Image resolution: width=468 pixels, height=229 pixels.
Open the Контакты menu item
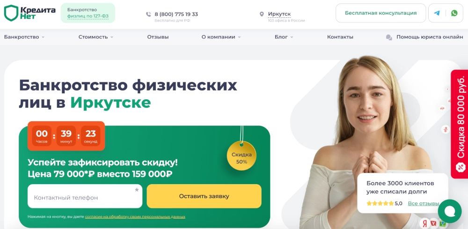tap(340, 37)
